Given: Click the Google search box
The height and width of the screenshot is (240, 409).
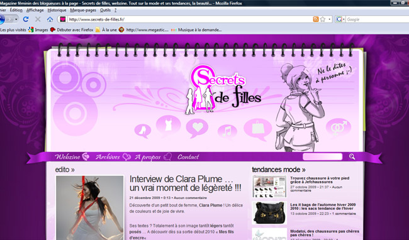Looking at the screenshot, I should (378, 19).
